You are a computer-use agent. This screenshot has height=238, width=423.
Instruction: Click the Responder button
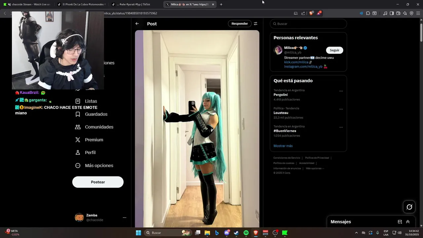pos(240,24)
